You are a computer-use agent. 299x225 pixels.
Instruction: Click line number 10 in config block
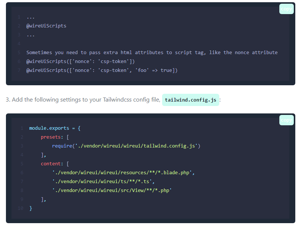tap(21, 208)
